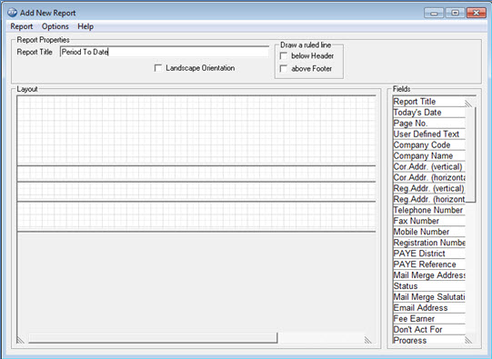Select the Cor.Addr. (vertical) field
Image resolution: width=492 pixels, height=359 pixels.
coord(429,166)
